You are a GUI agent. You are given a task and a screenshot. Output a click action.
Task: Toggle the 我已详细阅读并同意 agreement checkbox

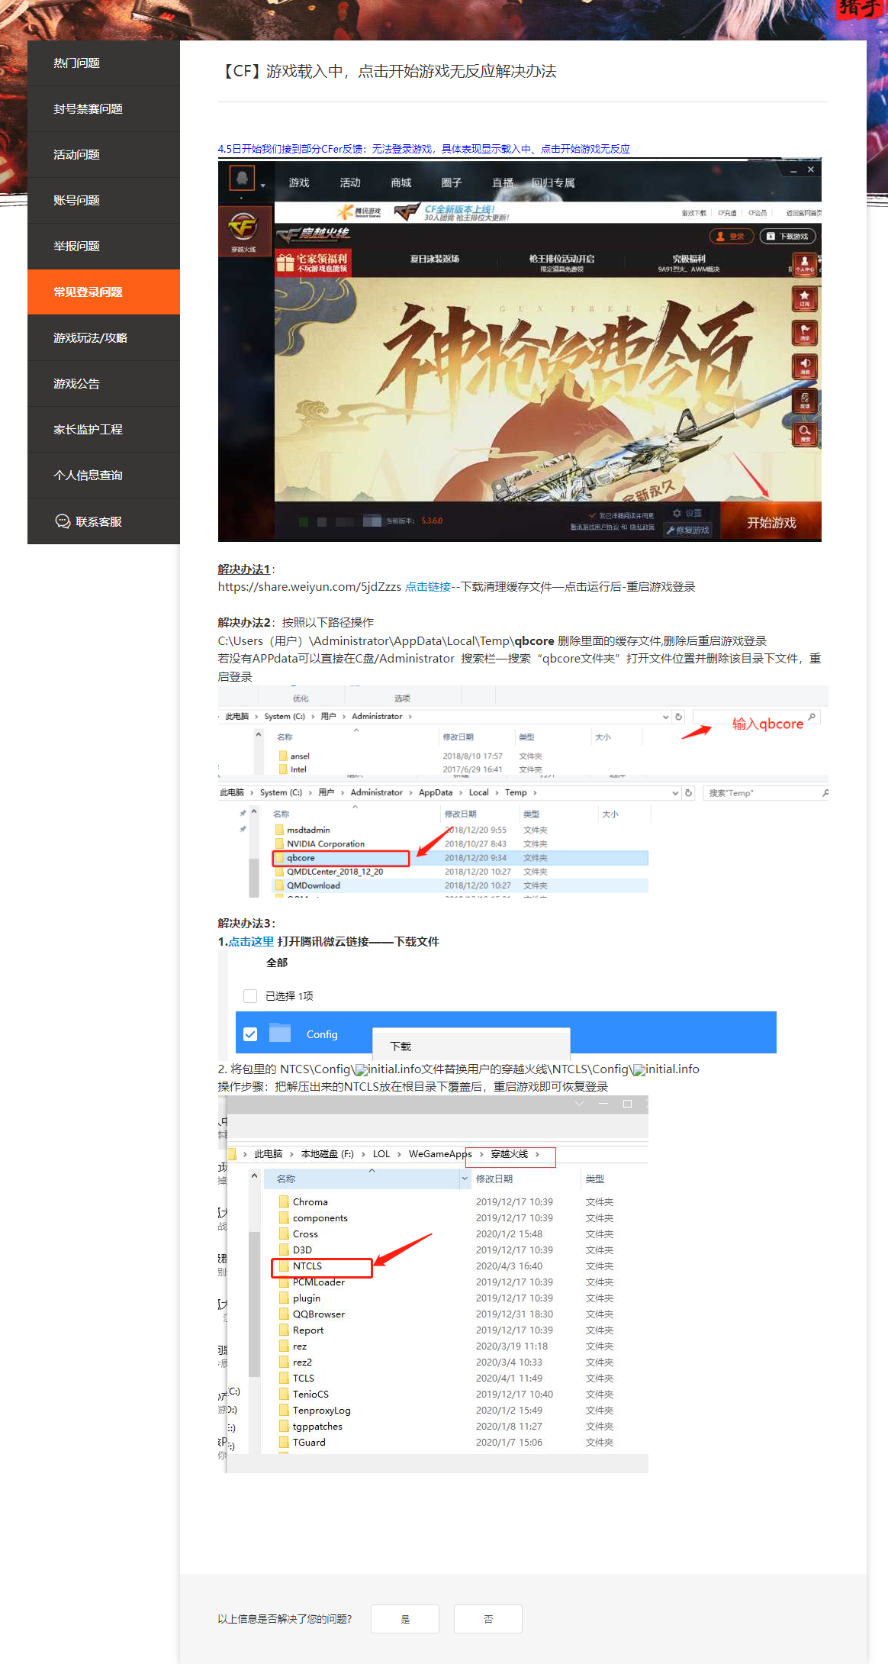coord(592,516)
